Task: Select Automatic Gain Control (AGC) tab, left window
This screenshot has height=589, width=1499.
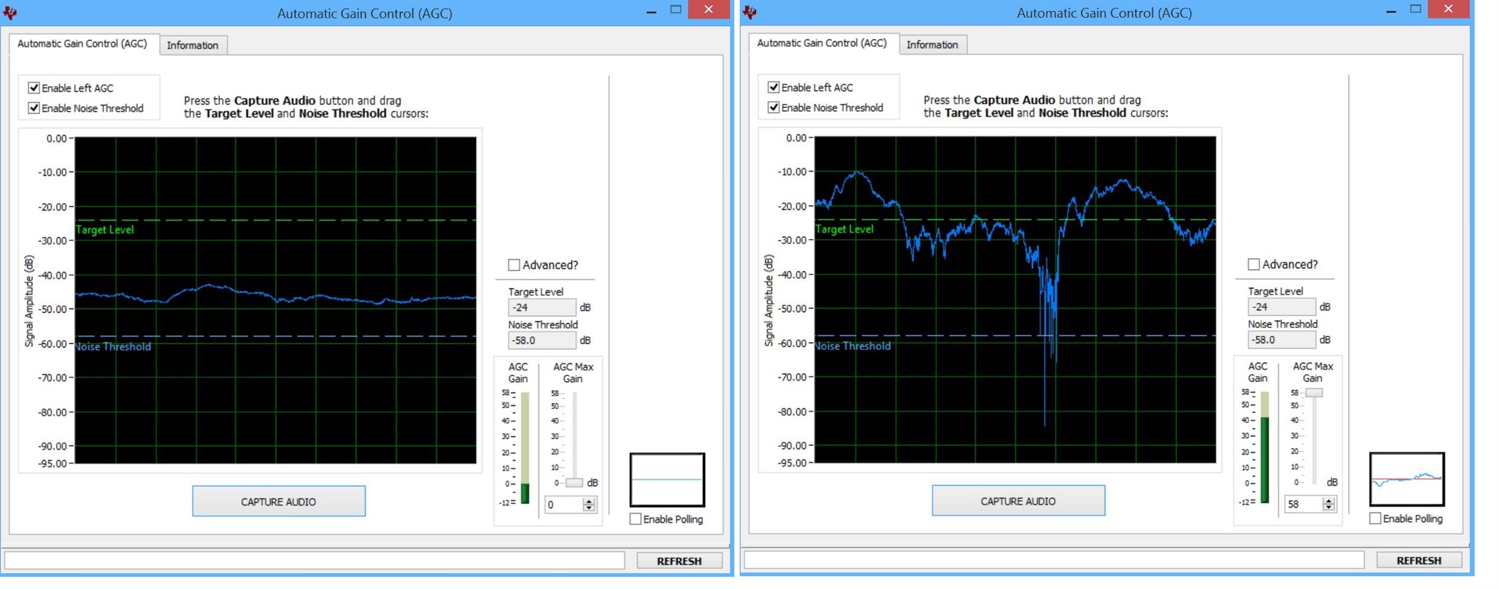Action: 83,44
